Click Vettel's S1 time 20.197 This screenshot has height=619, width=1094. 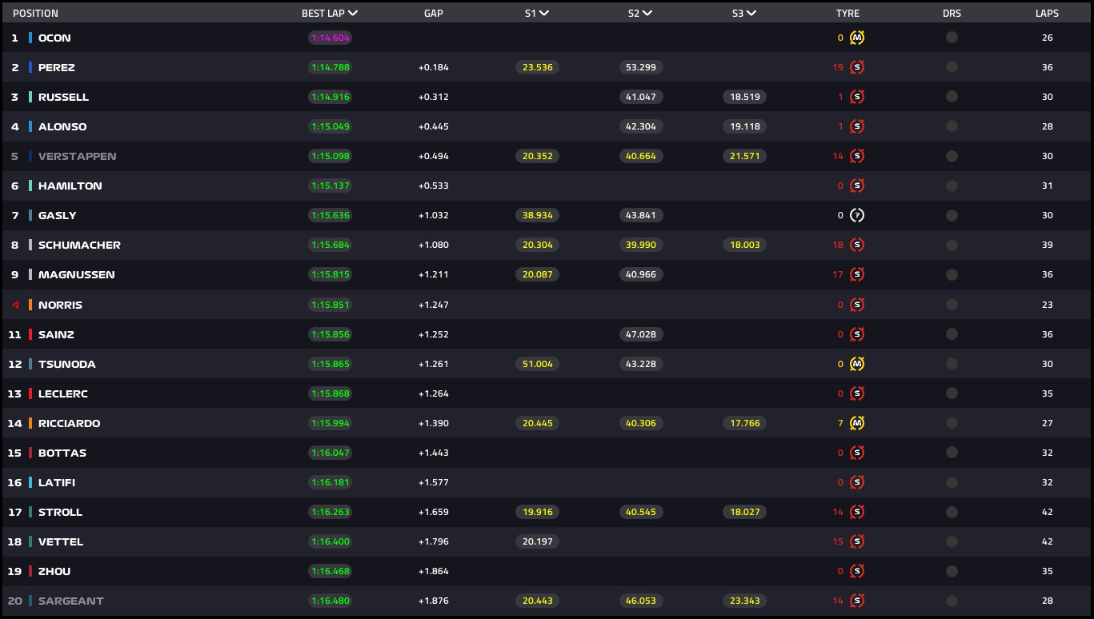click(x=537, y=541)
